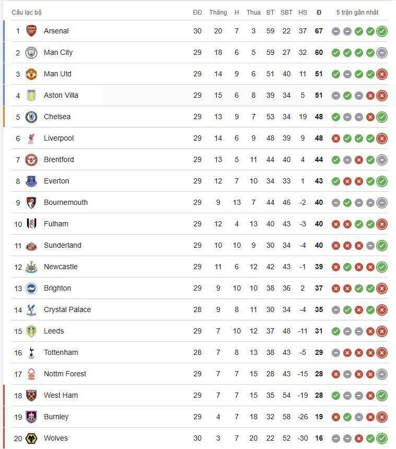The image size is (396, 449).
Task: Click the Chelsea club crest
Action: pyautogui.click(x=31, y=117)
